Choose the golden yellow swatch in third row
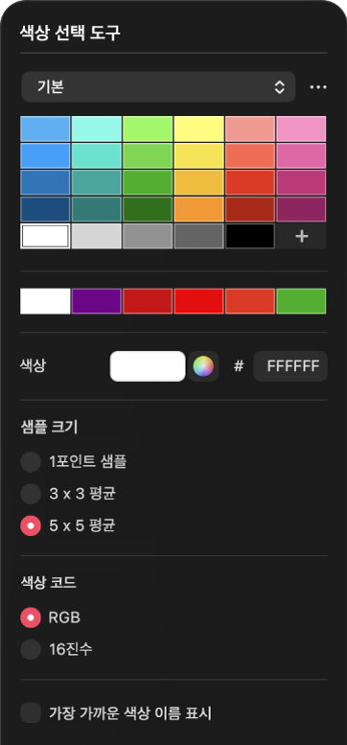Viewport: 347px width, 745px height. tap(198, 182)
